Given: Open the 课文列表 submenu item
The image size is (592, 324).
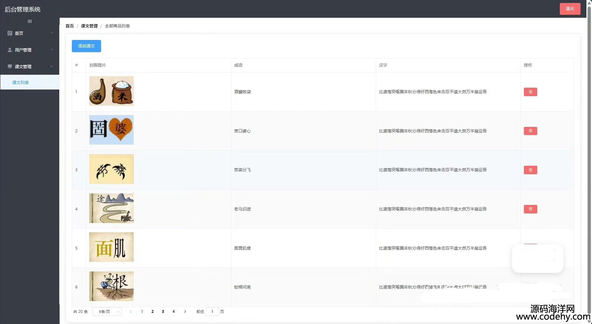Looking at the screenshot, I should click(x=30, y=82).
